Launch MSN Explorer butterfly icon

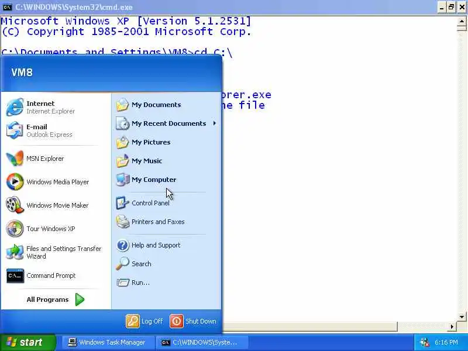click(x=15, y=159)
